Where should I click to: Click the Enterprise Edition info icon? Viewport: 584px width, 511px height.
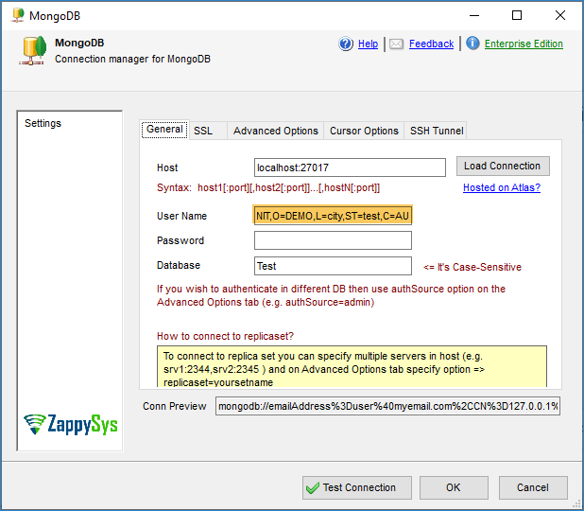click(472, 44)
